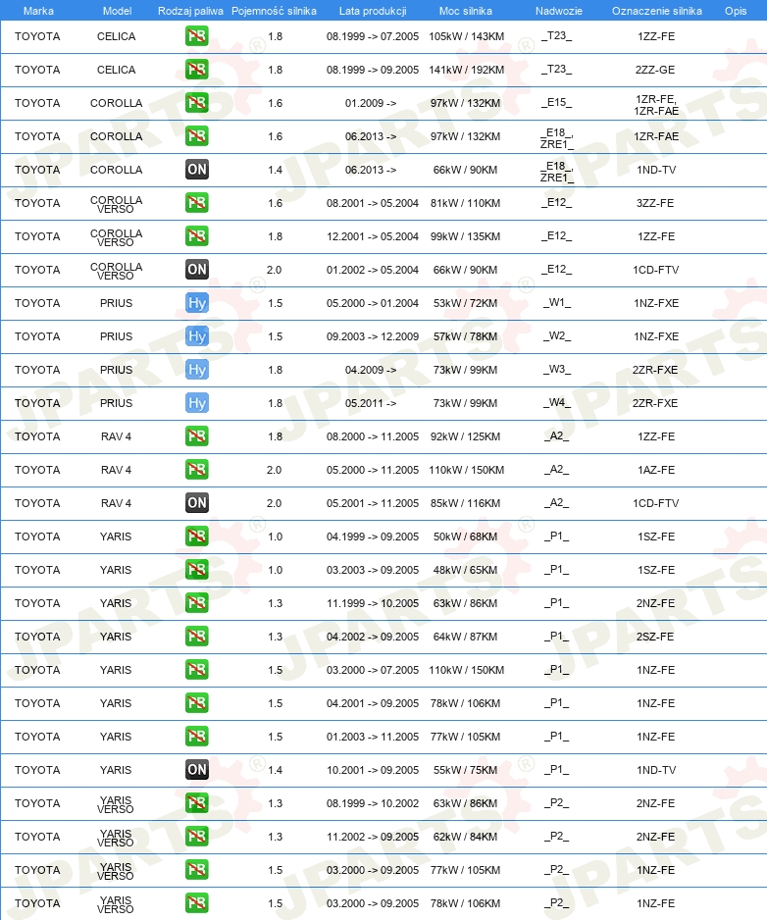Click the 141kW / 192KM power cell
The height and width of the screenshot is (920, 767).
(x=467, y=70)
